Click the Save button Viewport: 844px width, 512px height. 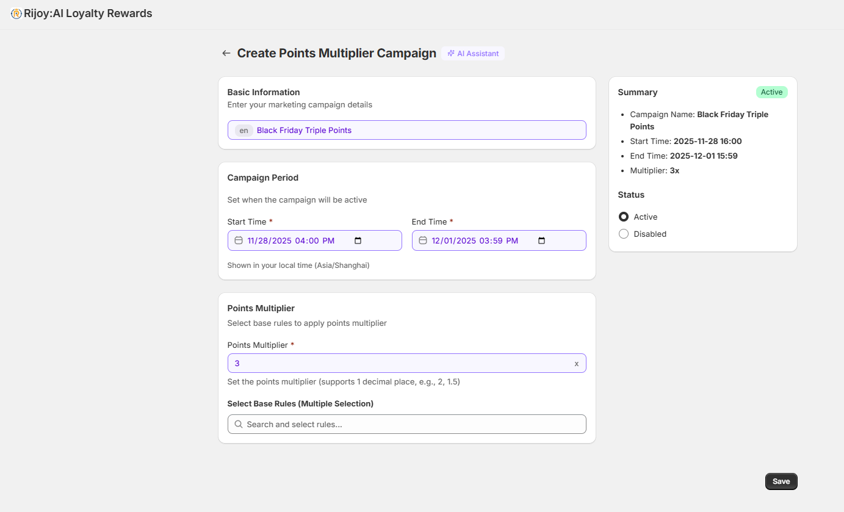781,481
